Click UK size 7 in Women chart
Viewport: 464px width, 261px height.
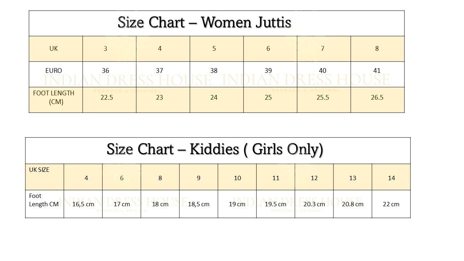click(x=323, y=49)
